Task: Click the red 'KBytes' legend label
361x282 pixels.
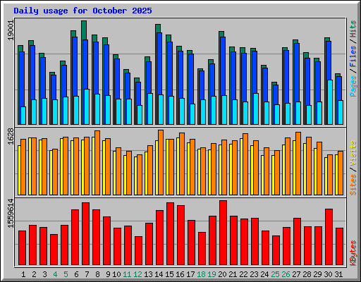Action: point(353,253)
